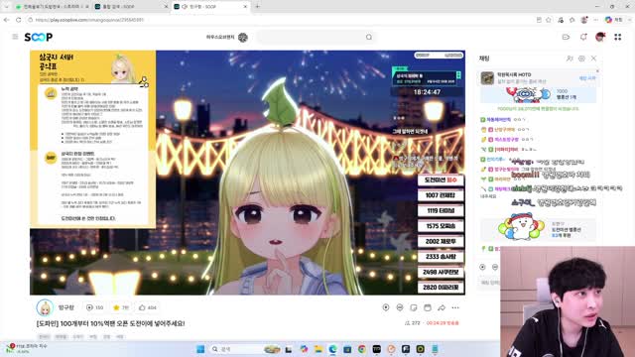Image resolution: width=635 pixels, height=357 pixels.
Task: Click the calendar-like icon under video
Action: click(x=428, y=307)
